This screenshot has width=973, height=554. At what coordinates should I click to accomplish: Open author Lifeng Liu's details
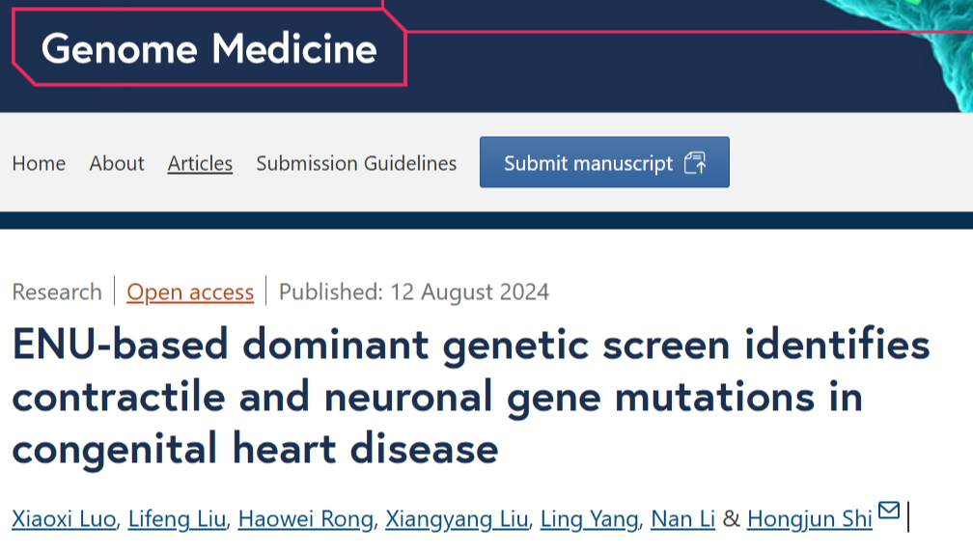177,518
